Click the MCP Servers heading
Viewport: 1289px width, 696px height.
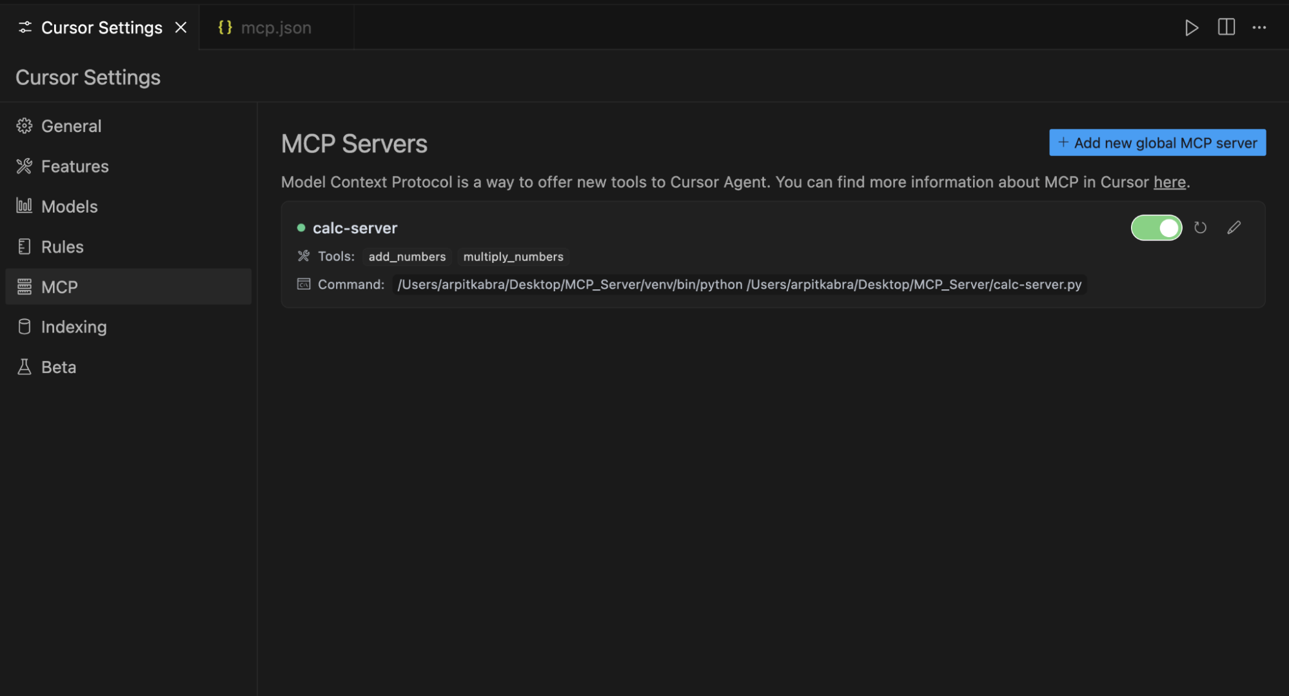click(354, 144)
